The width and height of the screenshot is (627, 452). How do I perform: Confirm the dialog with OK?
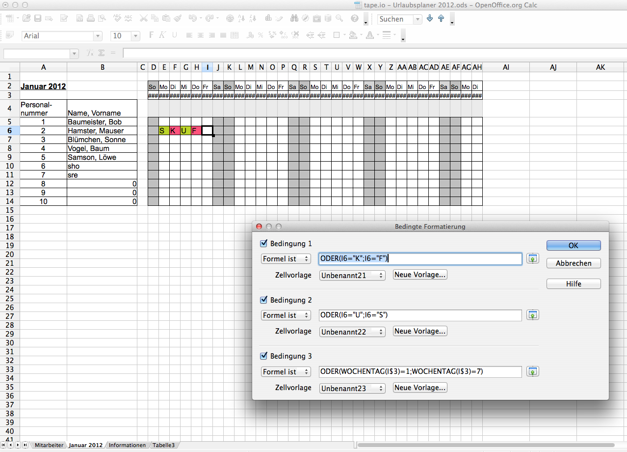pos(574,246)
